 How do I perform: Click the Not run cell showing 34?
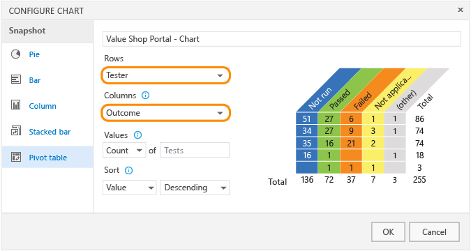click(307, 131)
